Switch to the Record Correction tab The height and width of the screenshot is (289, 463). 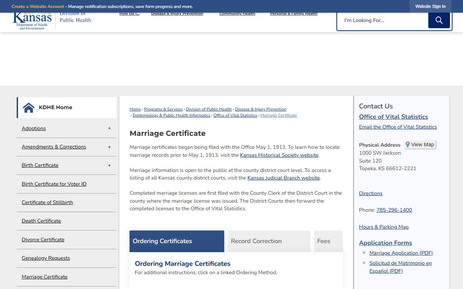click(269, 241)
